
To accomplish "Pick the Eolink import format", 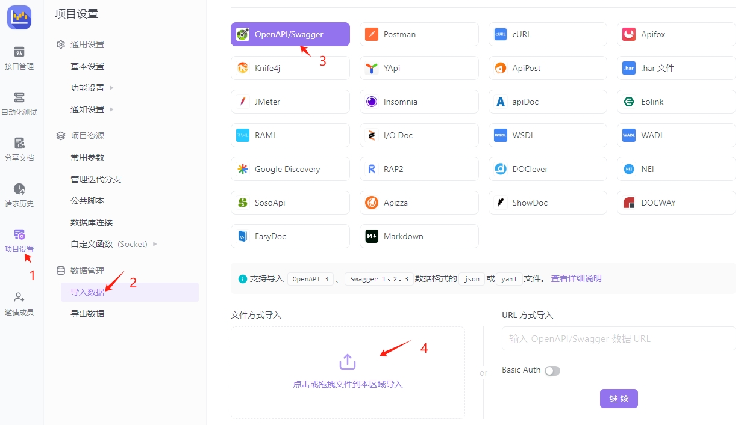I will [677, 102].
